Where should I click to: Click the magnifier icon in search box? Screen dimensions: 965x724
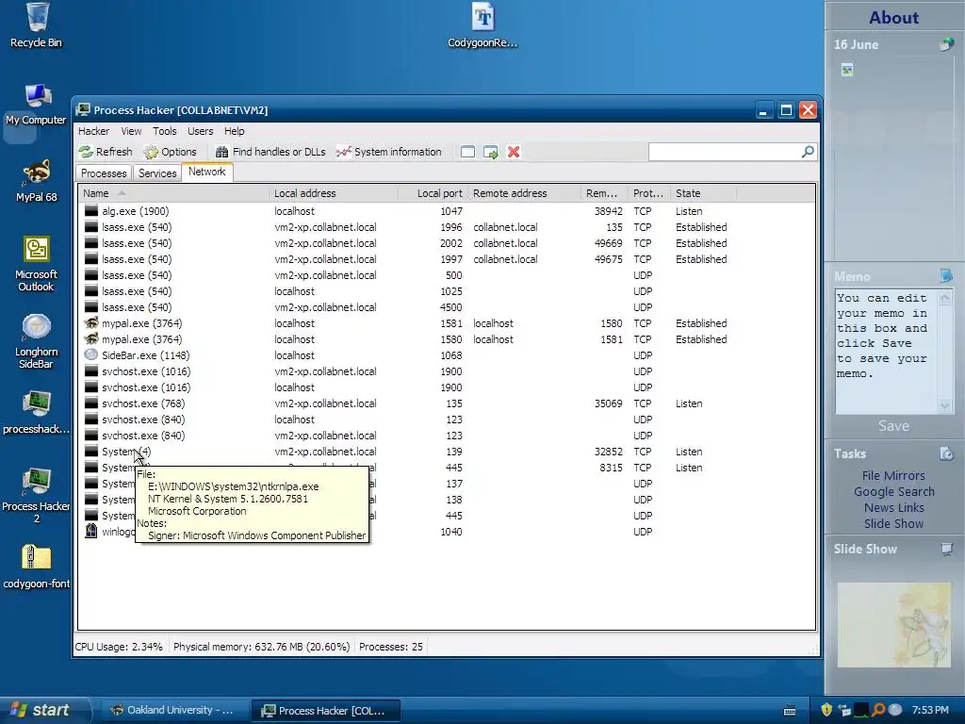(x=808, y=152)
